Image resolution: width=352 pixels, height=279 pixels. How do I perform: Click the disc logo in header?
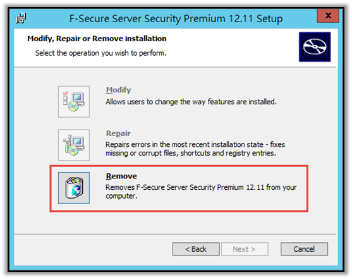[x=315, y=47]
